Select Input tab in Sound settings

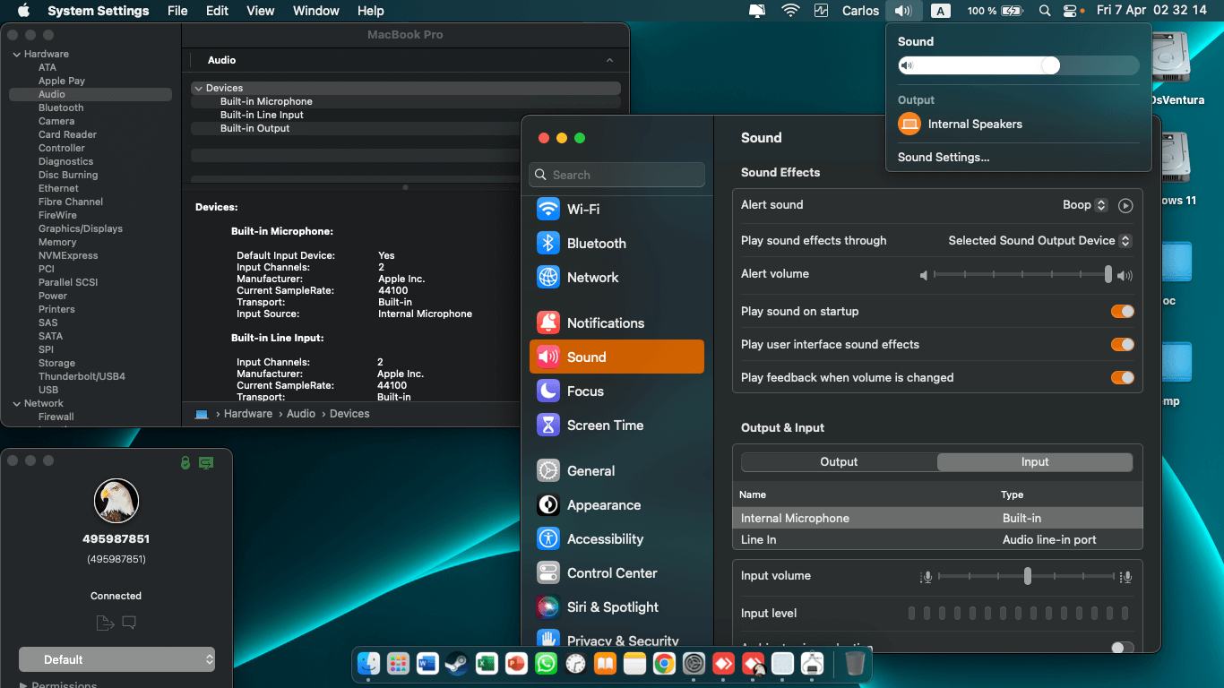coord(1035,462)
